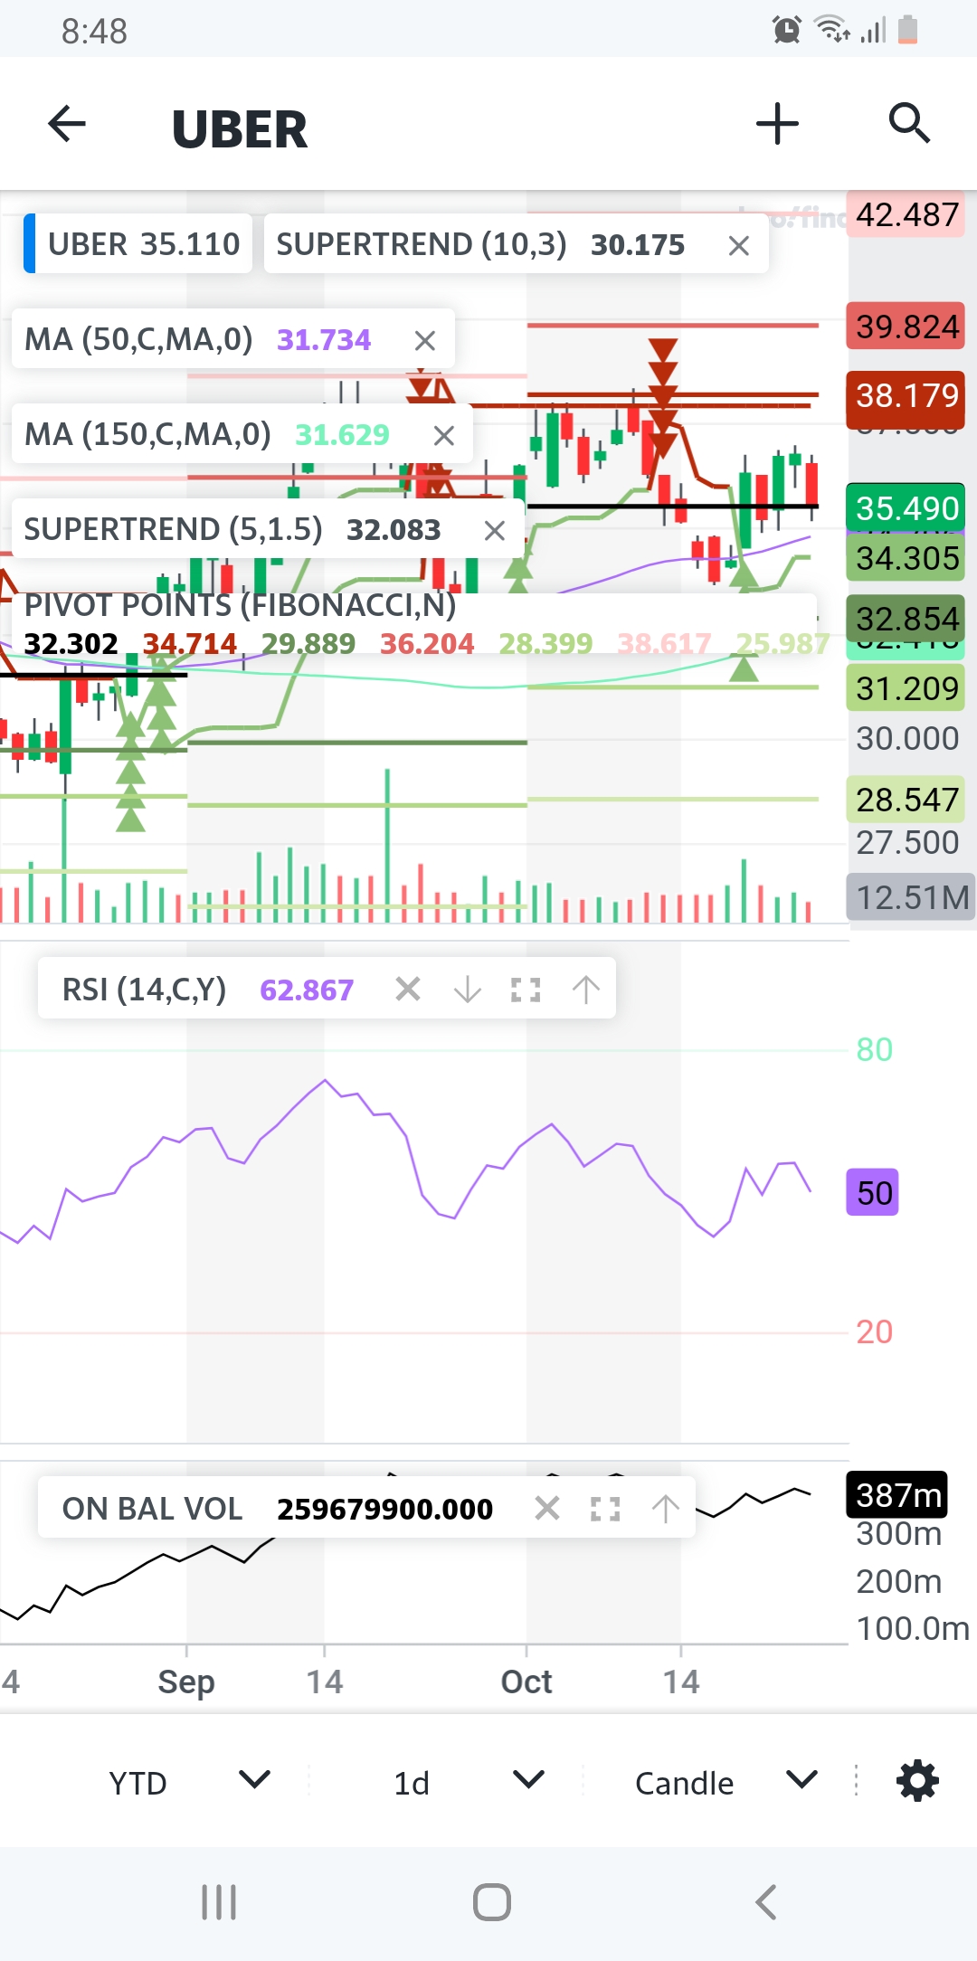Screen dimensions: 977x1961
Task: Tap the pivot value 36.204
Action: 427,644
